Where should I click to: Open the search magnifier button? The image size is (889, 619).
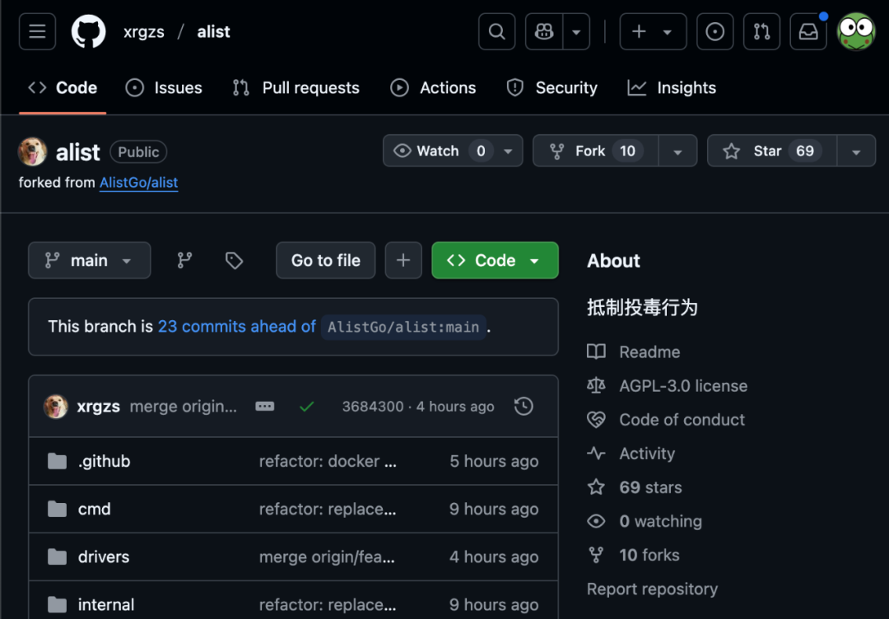[496, 32]
